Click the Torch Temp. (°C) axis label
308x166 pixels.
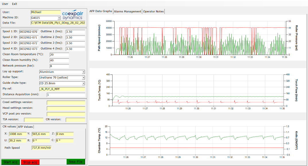[x=99, y=90]
